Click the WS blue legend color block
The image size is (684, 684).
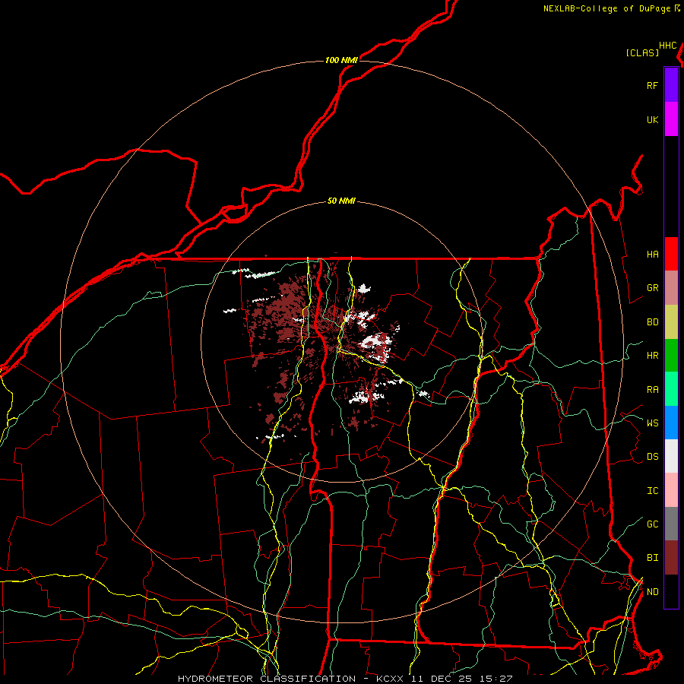click(x=671, y=423)
